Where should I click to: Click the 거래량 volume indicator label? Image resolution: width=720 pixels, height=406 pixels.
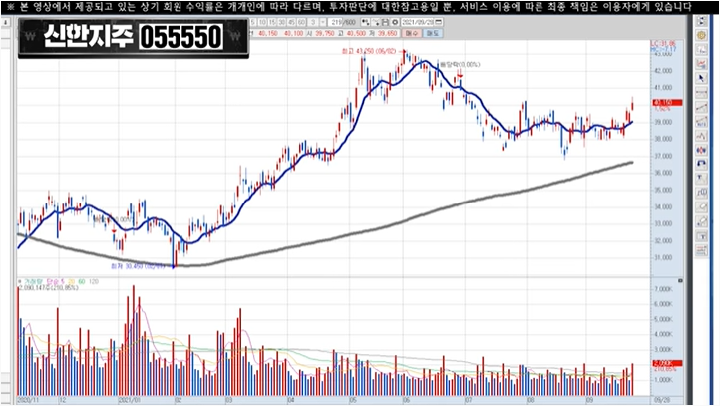coord(34,281)
